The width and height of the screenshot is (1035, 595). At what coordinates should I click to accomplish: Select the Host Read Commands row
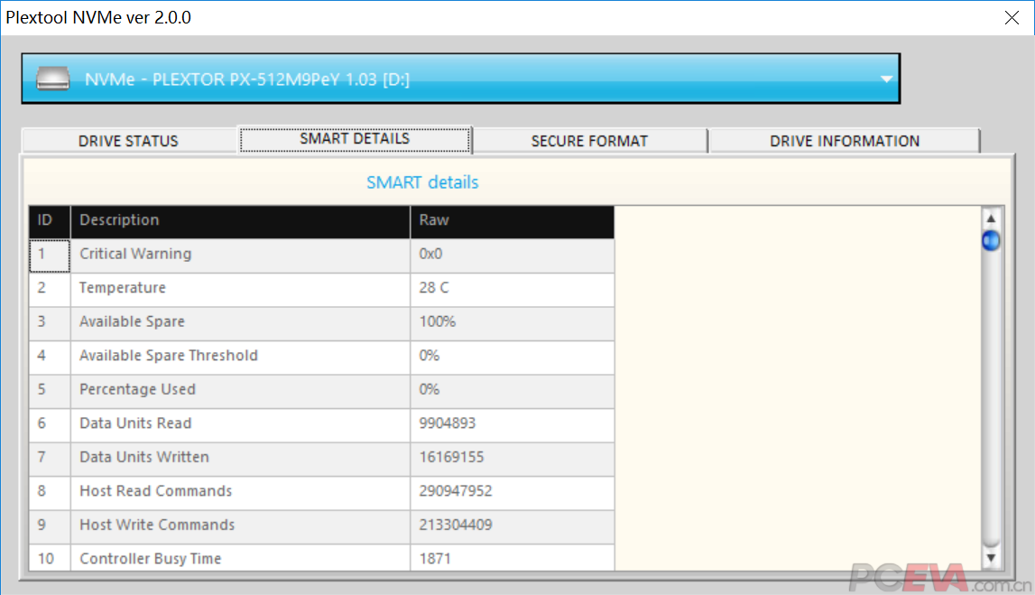coord(321,493)
